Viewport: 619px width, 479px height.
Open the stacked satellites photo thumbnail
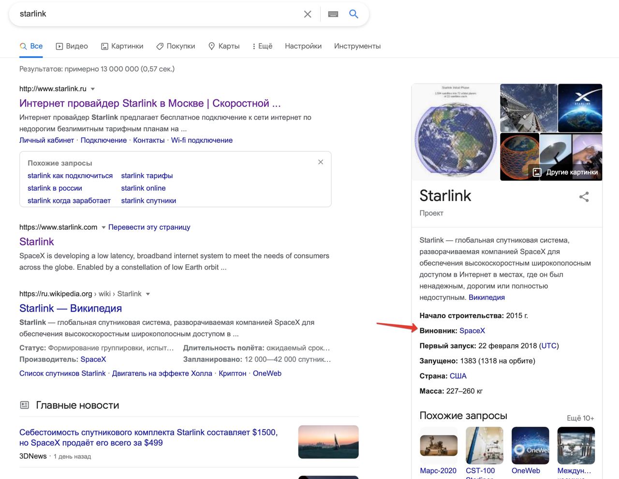pyautogui.click(x=529, y=108)
